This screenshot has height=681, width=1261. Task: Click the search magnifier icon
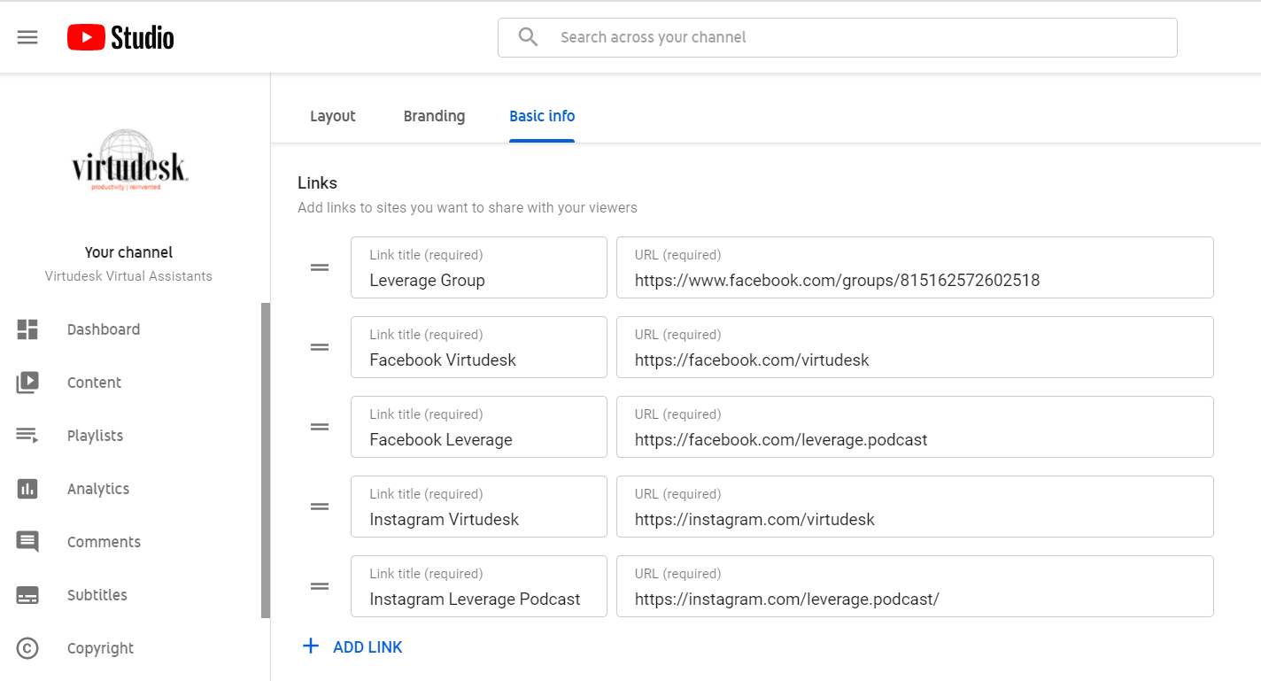529,37
